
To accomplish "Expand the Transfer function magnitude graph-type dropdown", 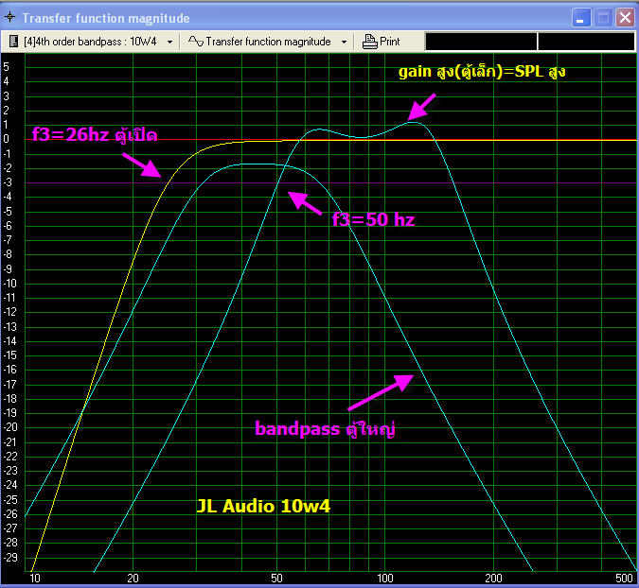I will tap(344, 42).
